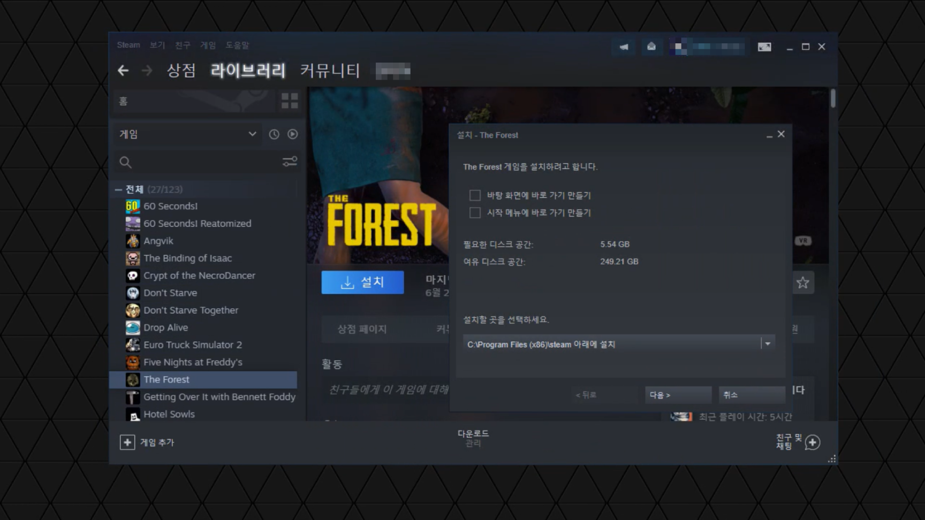Click the library search magnifier icon
The height and width of the screenshot is (520, 925).
125,162
